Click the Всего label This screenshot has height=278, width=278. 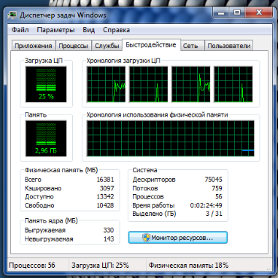click(33, 179)
